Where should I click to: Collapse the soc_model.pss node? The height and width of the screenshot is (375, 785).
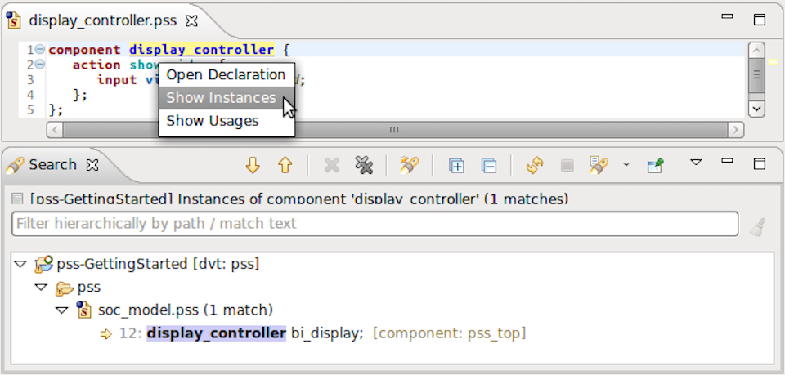[61, 310]
